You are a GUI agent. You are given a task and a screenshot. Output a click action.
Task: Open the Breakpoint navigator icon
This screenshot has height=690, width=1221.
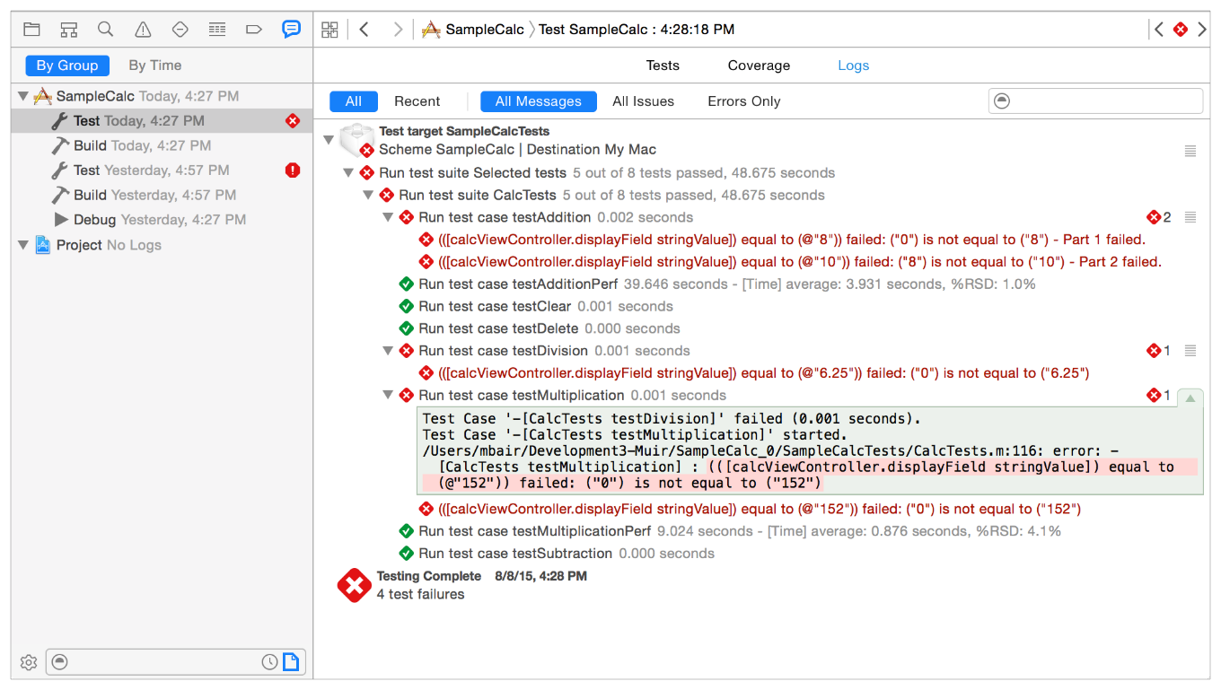(254, 30)
